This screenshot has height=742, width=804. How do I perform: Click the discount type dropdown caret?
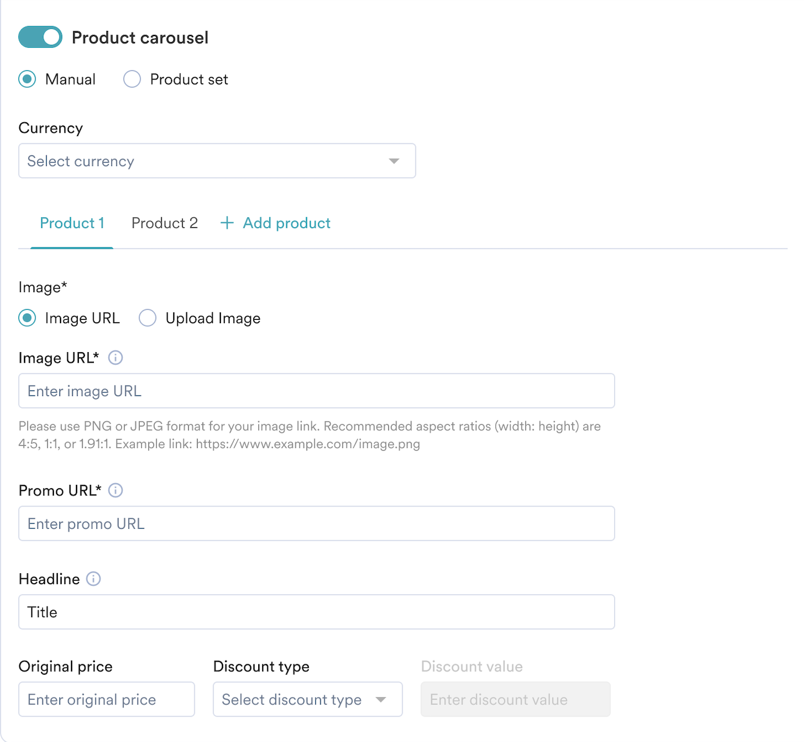381,699
